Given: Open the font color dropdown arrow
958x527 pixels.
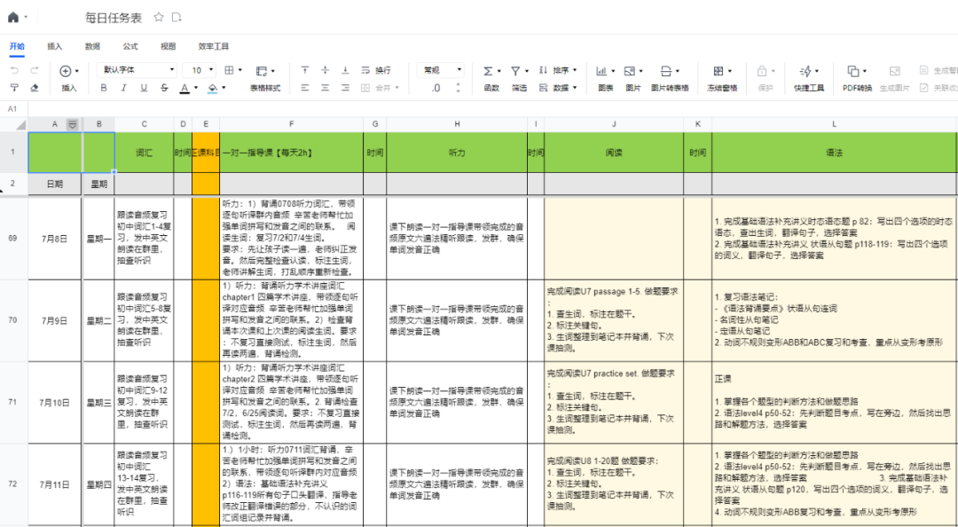Looking at the screenshot, I should 195,88.
